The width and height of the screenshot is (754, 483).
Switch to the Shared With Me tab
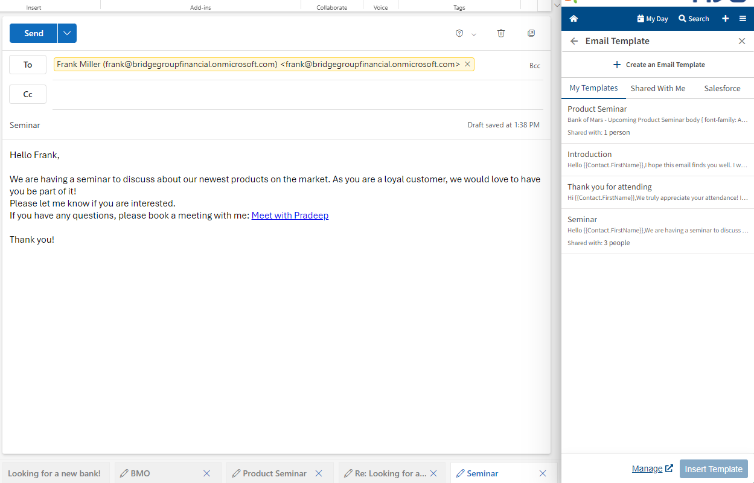(657, 88)
